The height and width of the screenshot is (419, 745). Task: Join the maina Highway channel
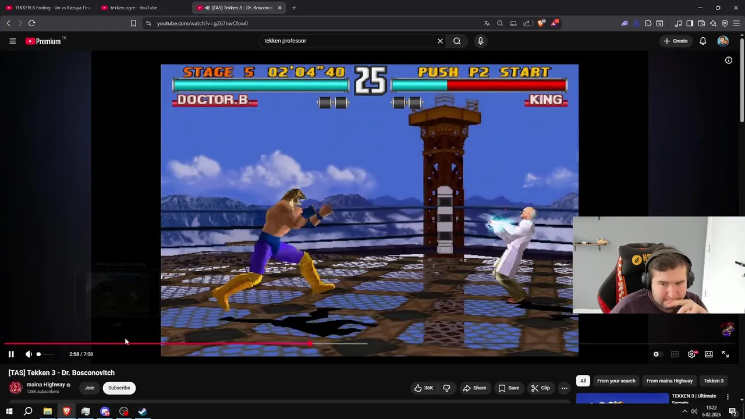pyautogui.click(x=90, y=388)
